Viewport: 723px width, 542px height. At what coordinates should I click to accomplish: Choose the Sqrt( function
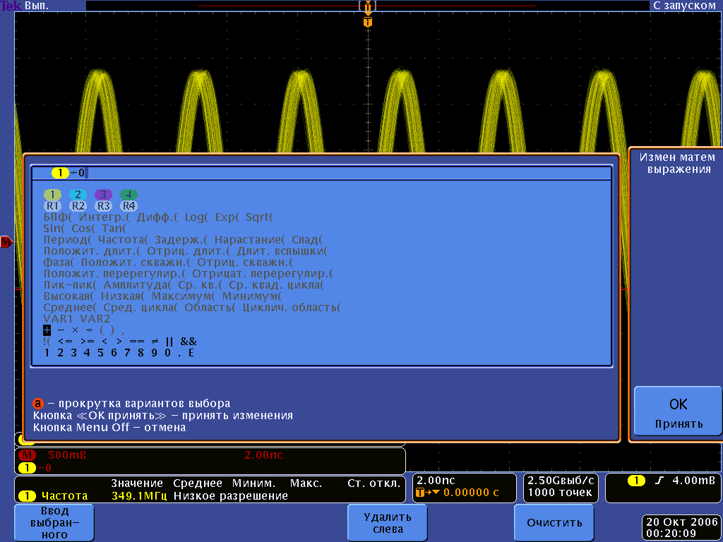click(x=258, y=217)
